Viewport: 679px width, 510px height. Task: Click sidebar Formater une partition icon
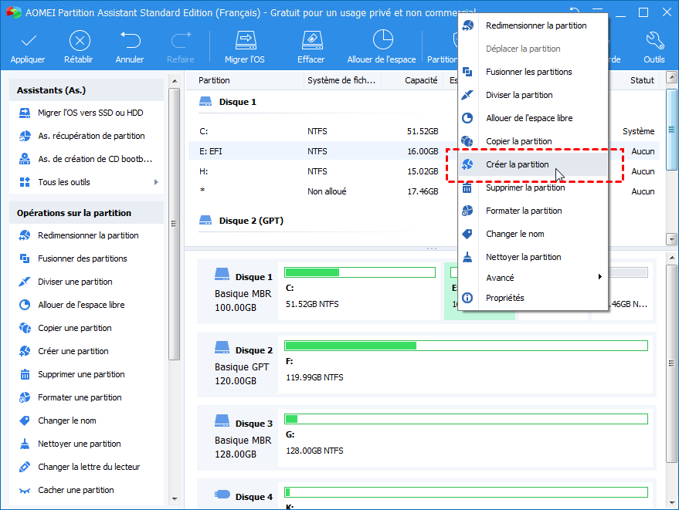pyautogui.click(x=25, y=397)
